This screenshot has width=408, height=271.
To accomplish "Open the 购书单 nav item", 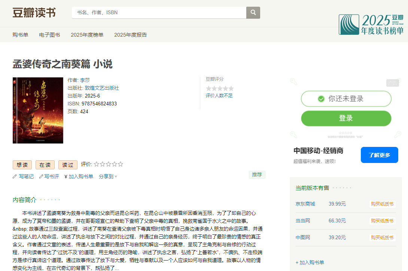I will point(20,35).
